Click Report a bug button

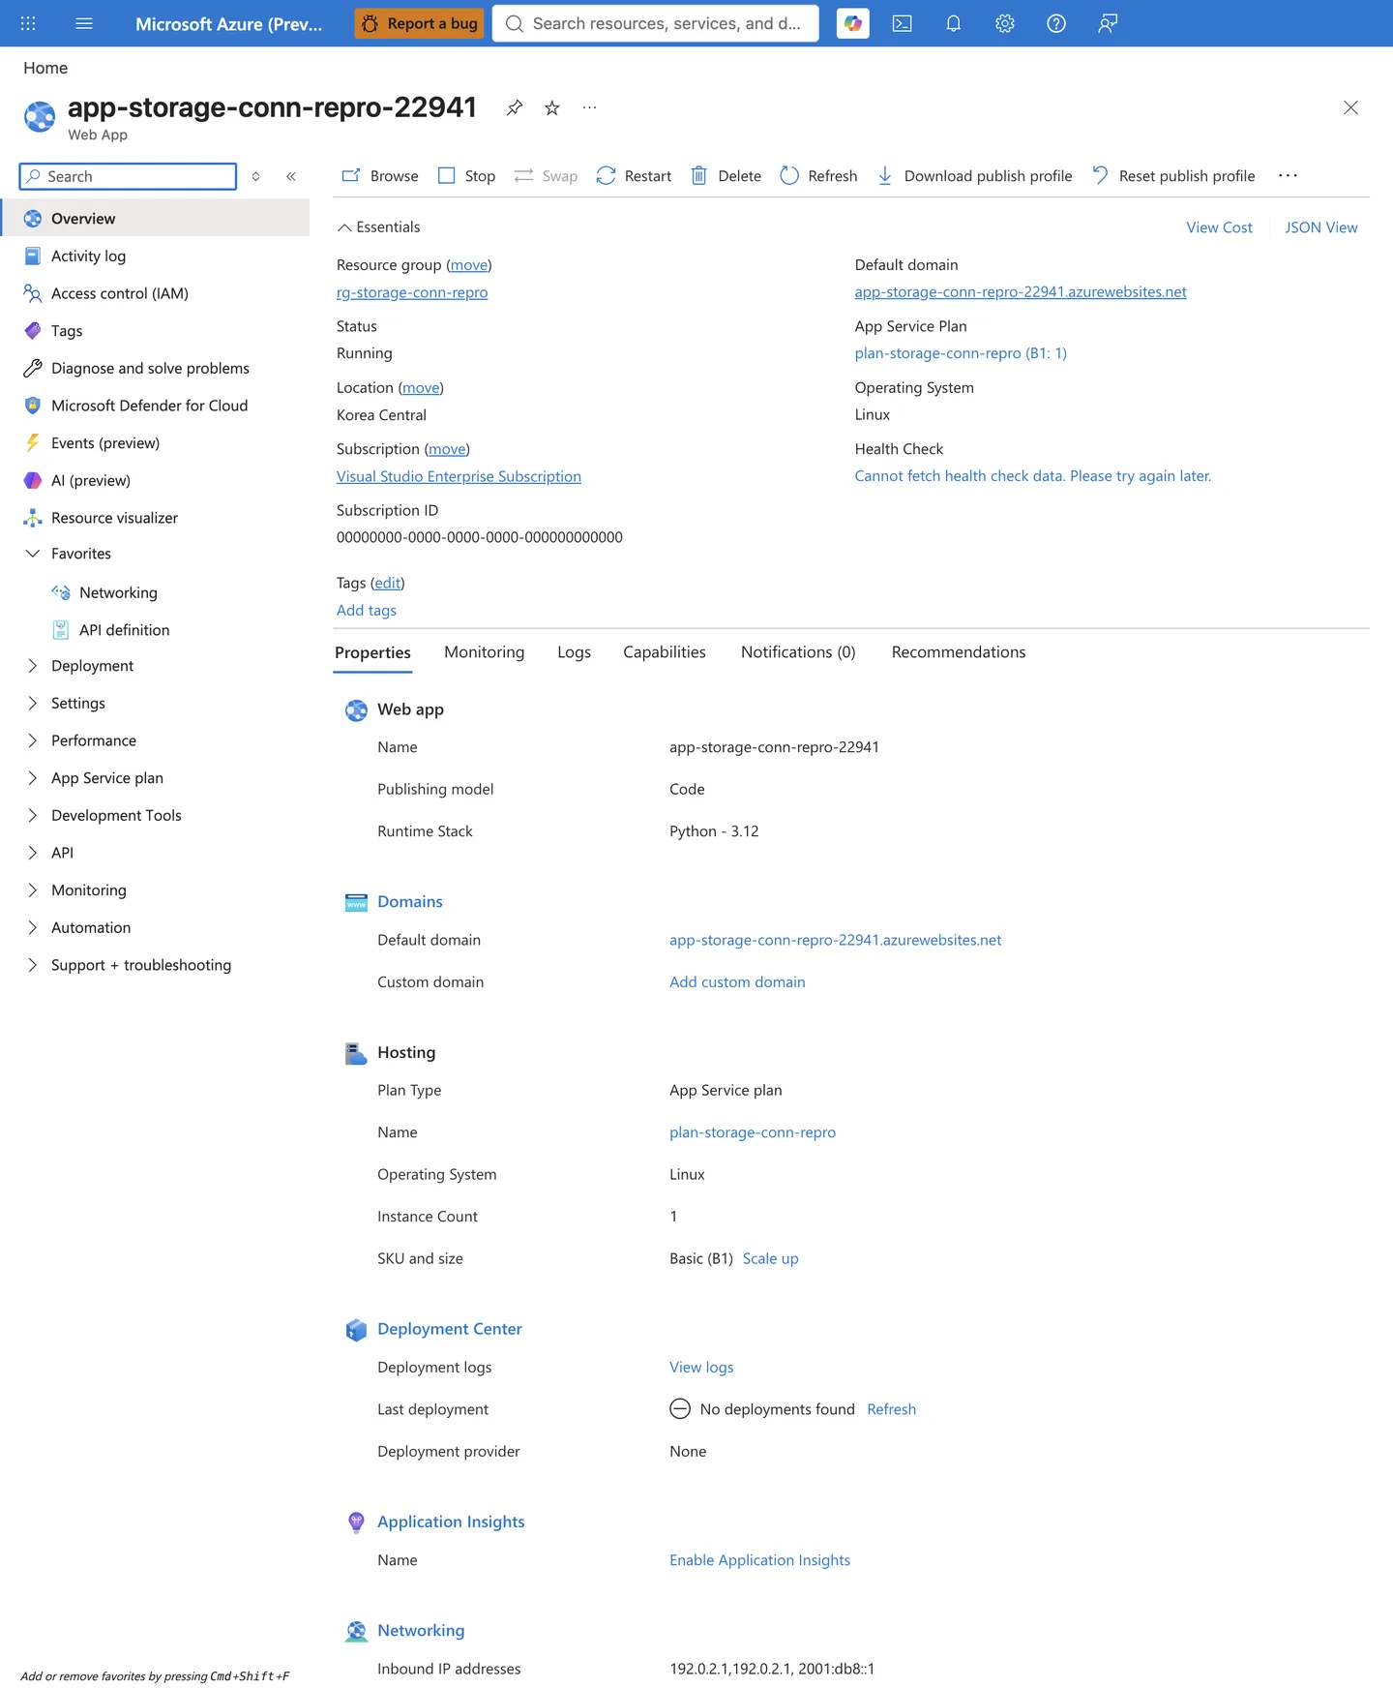coord(420,23)
